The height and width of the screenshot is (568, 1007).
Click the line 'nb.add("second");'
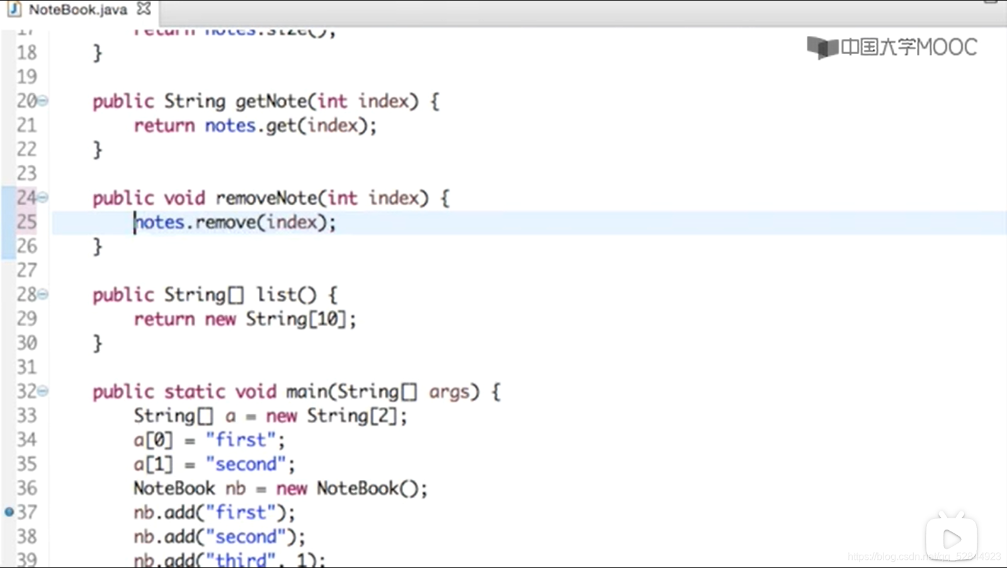click(219, 537)
